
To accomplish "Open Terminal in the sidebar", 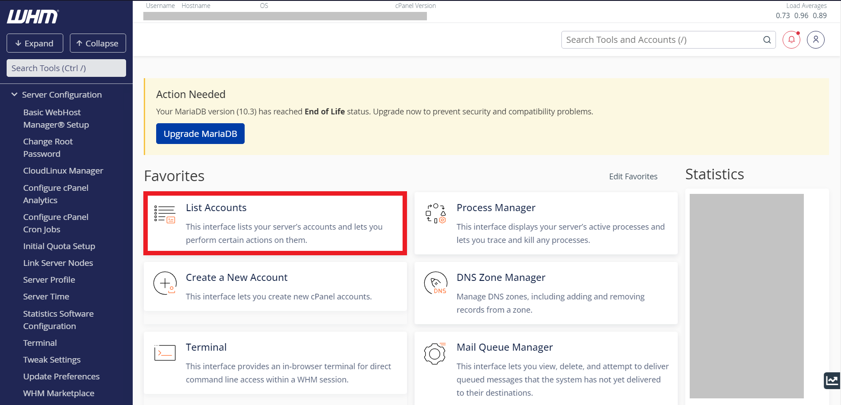I will pos(40,343).
